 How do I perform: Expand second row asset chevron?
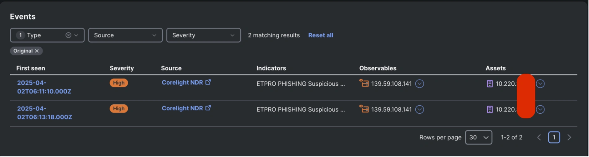click(x=540, y=109)
